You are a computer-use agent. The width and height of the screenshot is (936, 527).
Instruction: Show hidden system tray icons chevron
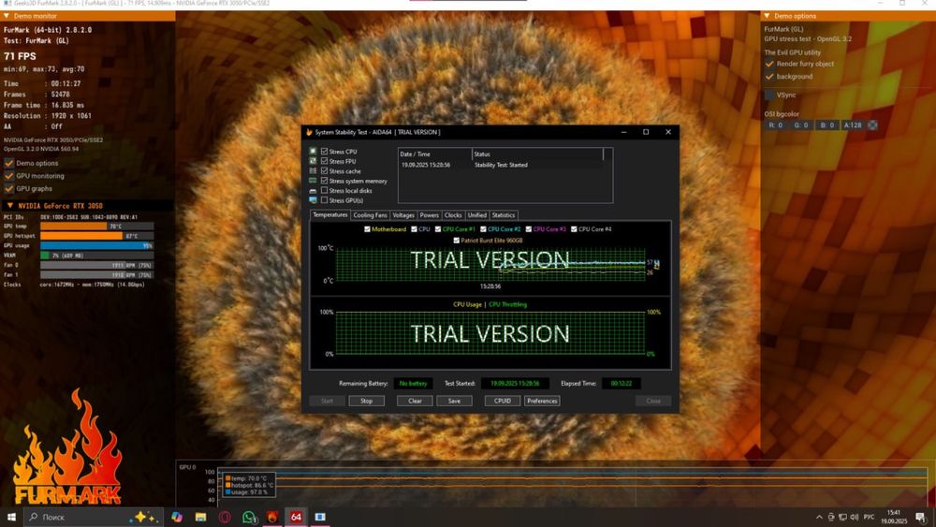[x=819, y=517]
